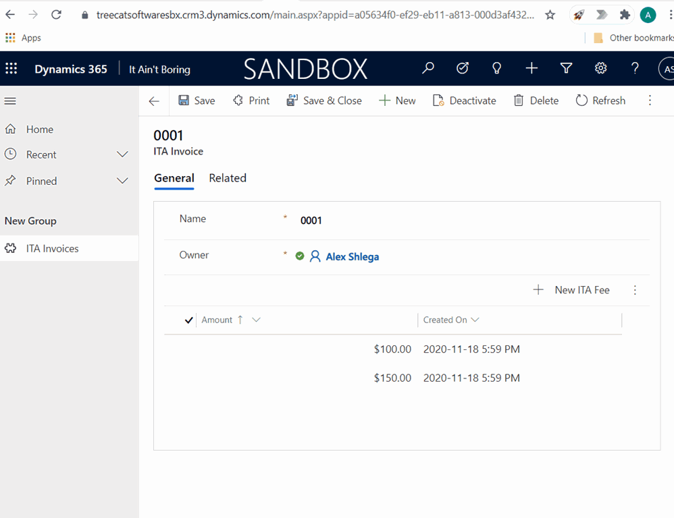674x518 pixels.
Task: Click the browser bookmark star
Action: pyautogui.click(x=550, y=14)
